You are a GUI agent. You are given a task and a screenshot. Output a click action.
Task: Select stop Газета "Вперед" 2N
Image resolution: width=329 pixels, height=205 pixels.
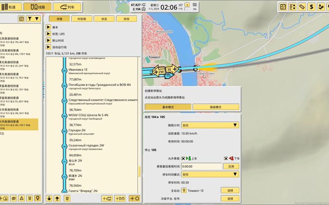[x=83, y=191]
